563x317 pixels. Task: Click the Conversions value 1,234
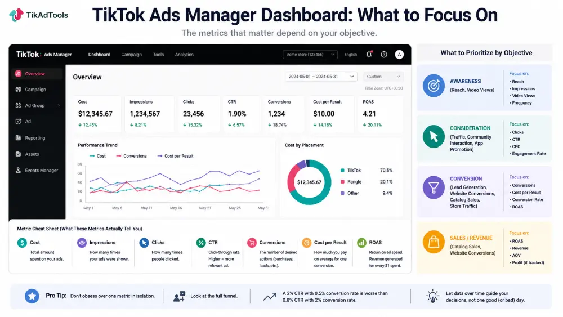(276, 114)
